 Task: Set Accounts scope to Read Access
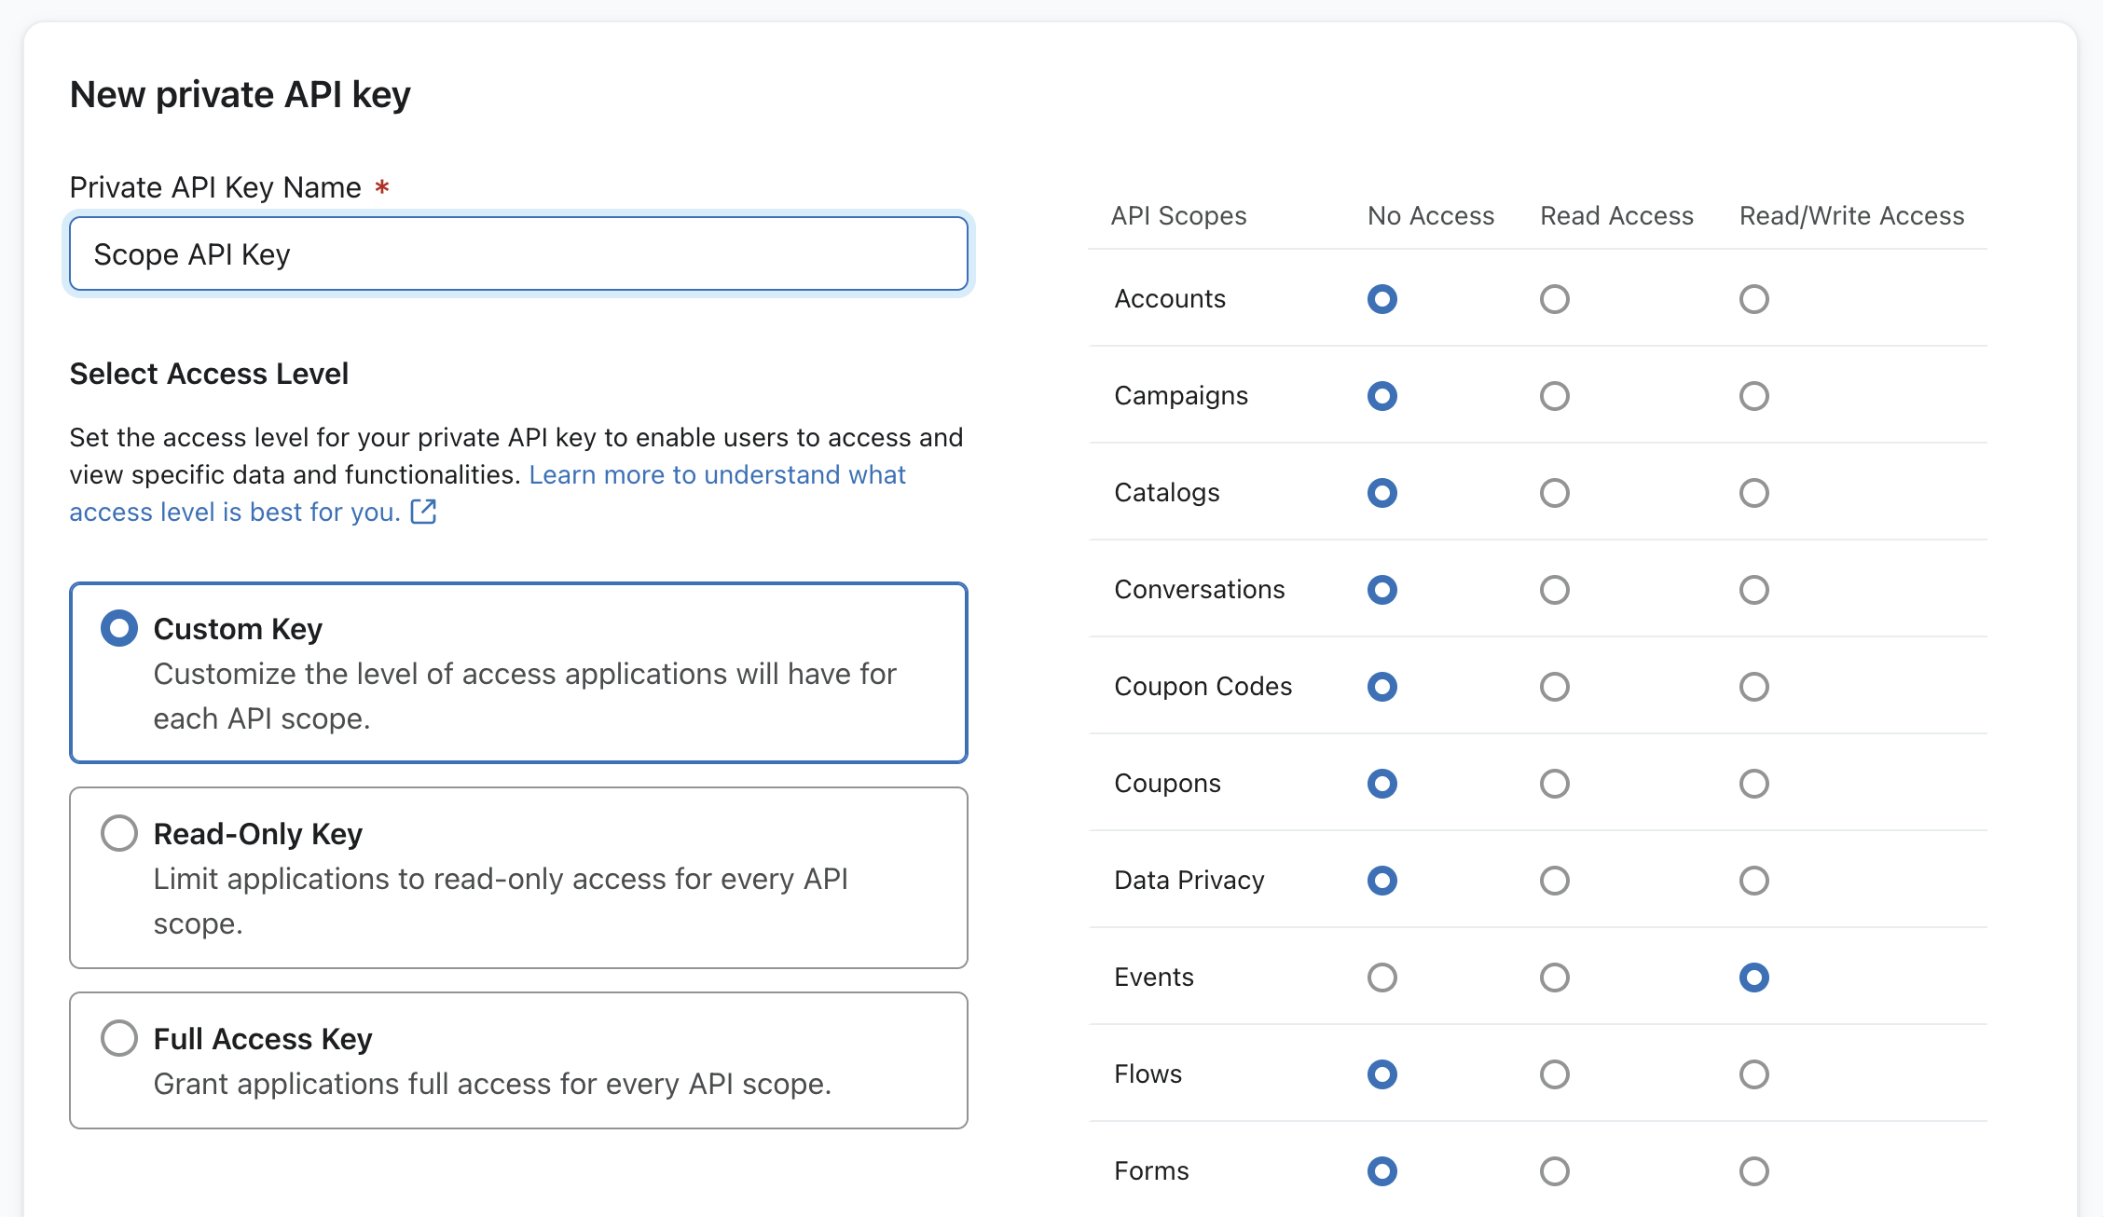tap(1554, 299)
